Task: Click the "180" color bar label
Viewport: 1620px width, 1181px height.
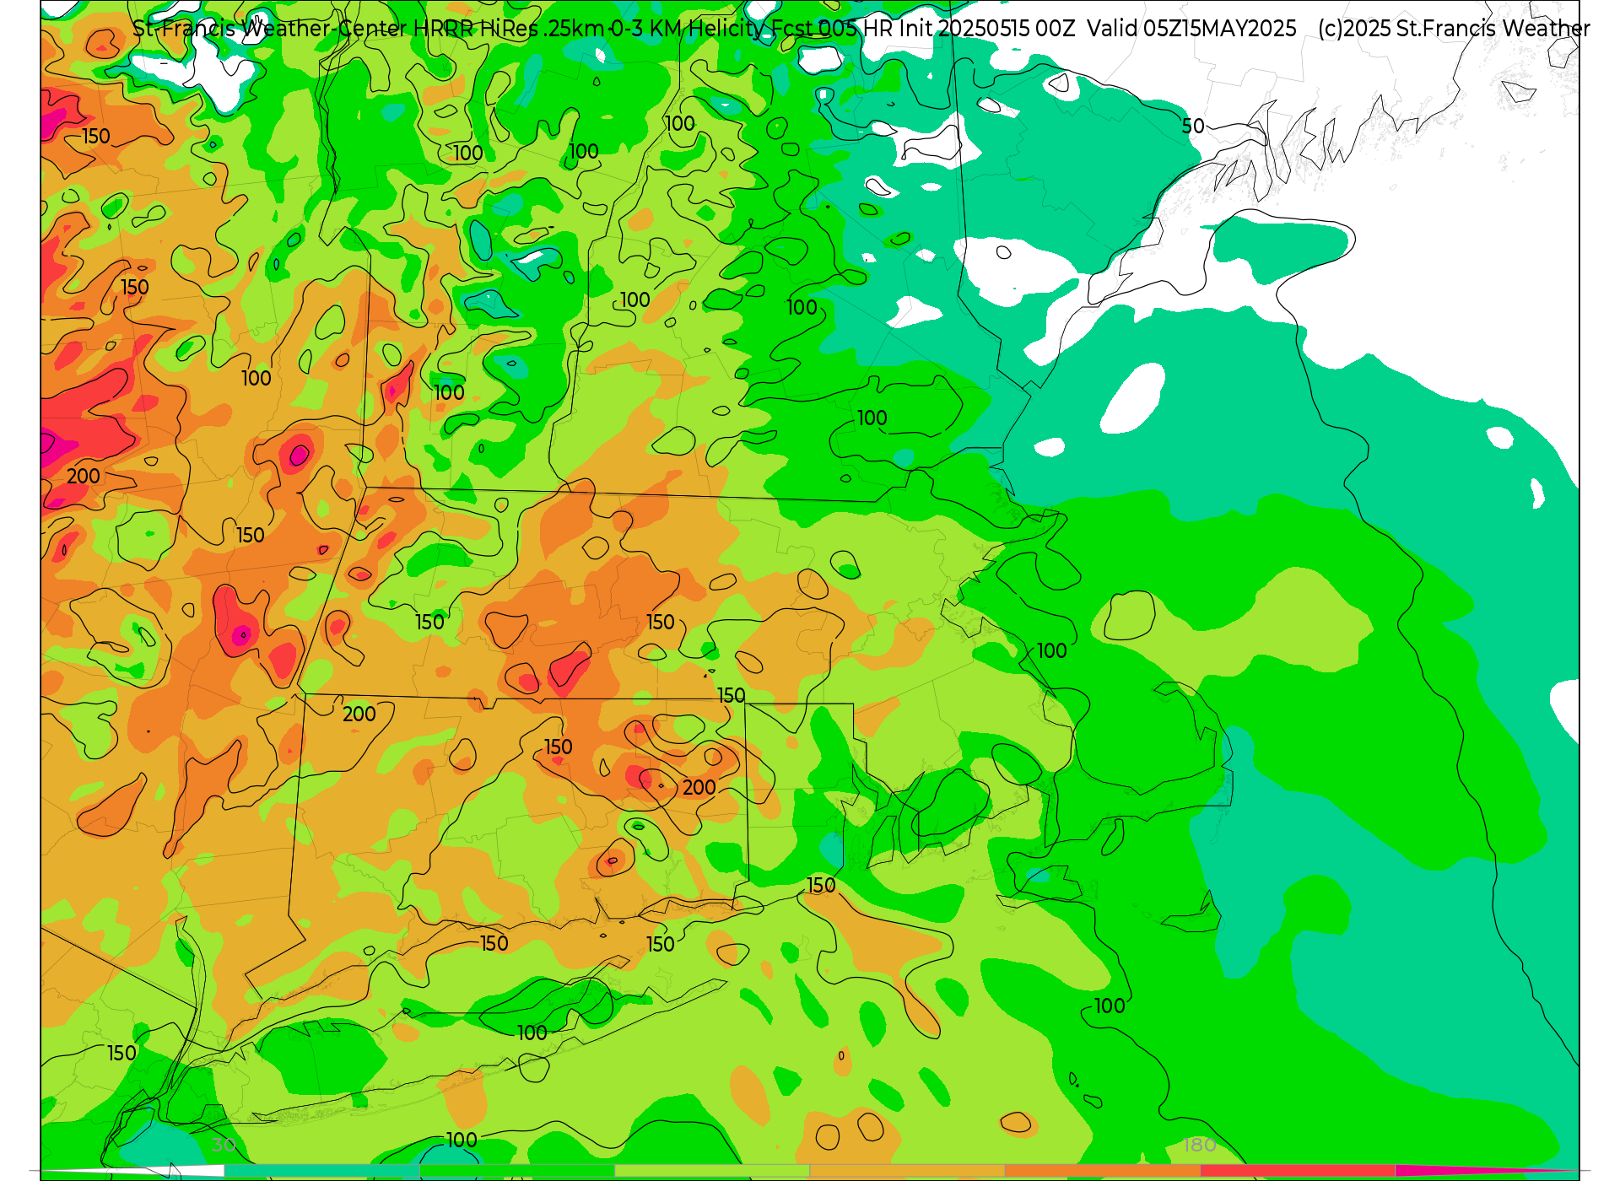Action: [x=1199, y=1145]
